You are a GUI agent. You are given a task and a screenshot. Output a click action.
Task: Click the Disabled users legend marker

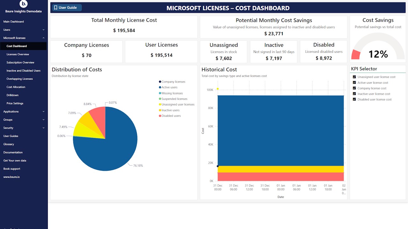coord(160,116)
